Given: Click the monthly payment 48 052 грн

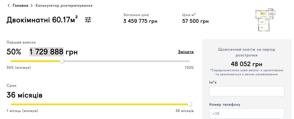Looking at the screenshot, I should (x=246, y=64).
